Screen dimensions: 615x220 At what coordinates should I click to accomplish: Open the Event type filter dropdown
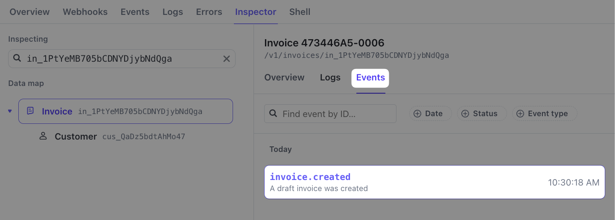(545, 114)
